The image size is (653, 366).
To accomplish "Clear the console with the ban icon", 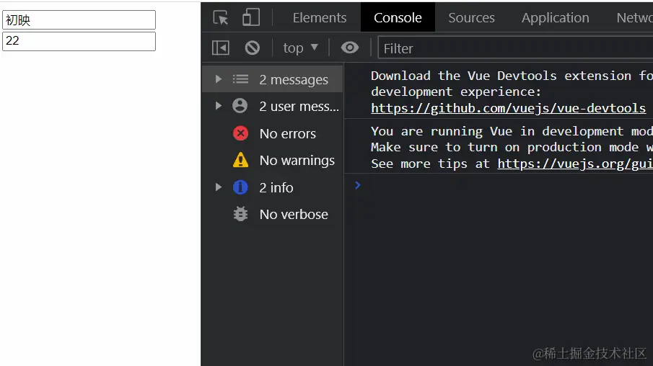I will click(252, 48).
